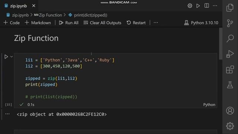Click the commented print(list(zipped)) line
This screenshot has height=134, width=238.
point(51,97)
